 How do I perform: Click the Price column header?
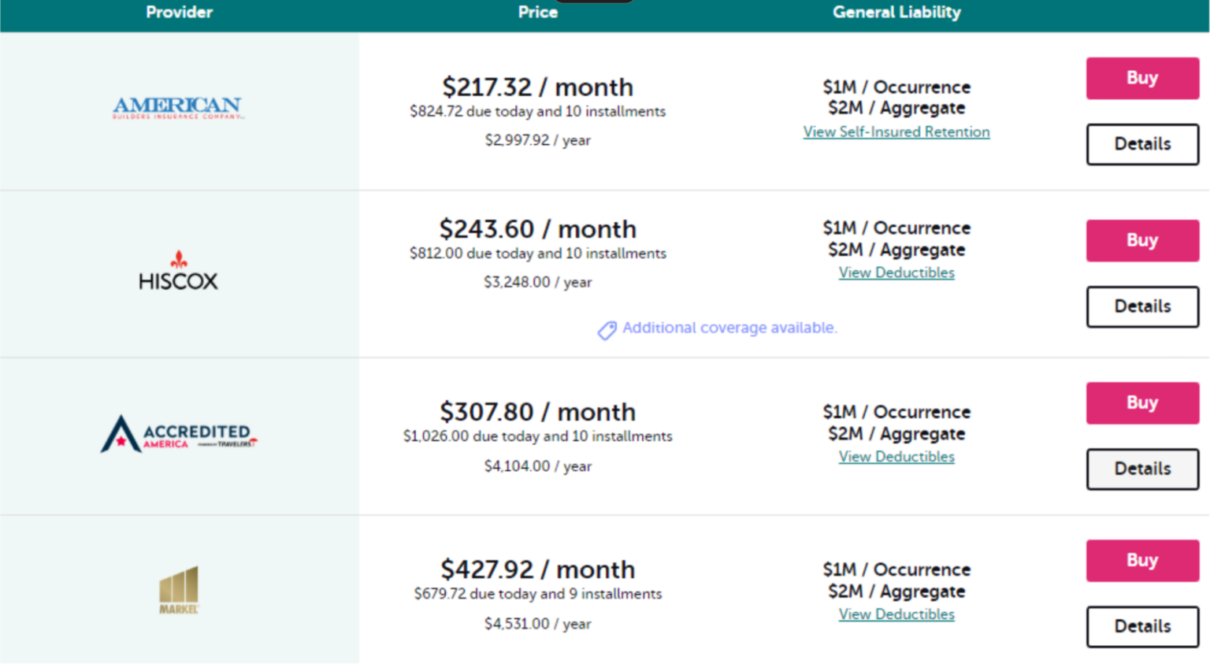[x=537, y=12]
